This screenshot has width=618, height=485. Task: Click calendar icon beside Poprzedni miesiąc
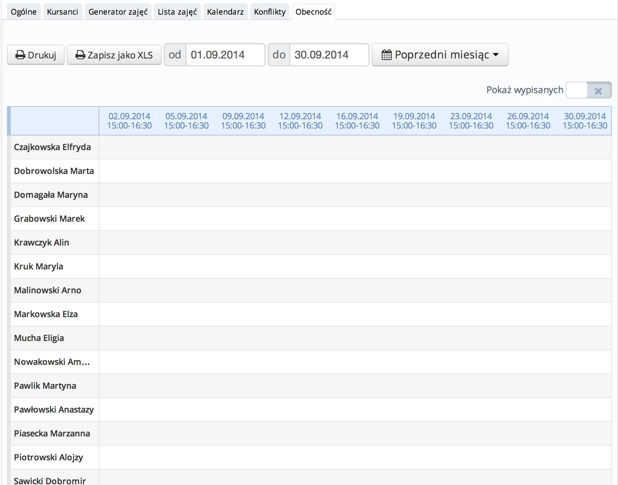pos(386,55)
